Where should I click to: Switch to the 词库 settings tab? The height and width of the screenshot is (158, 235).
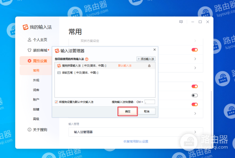36,90
